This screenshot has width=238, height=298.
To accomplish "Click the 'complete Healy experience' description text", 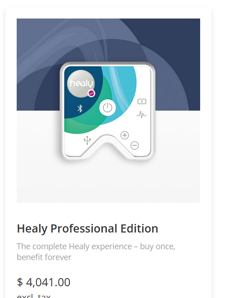I will (96, 251).
